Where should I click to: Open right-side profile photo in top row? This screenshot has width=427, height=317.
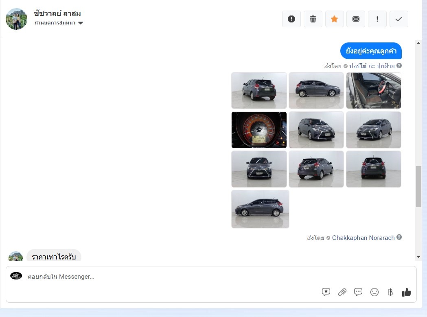316,91
